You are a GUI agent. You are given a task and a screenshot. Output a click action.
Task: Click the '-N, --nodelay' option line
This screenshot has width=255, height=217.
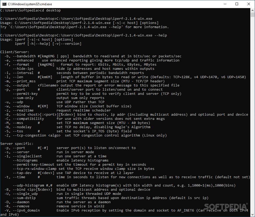point(77,127)
